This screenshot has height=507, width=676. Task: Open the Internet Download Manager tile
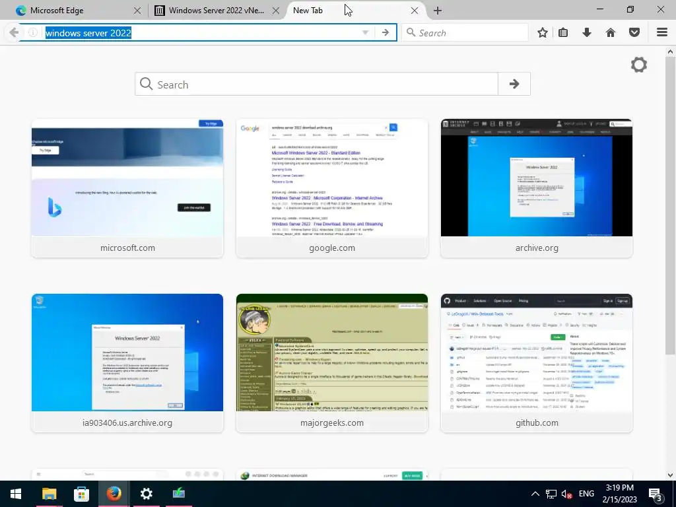tap(332, 475)
